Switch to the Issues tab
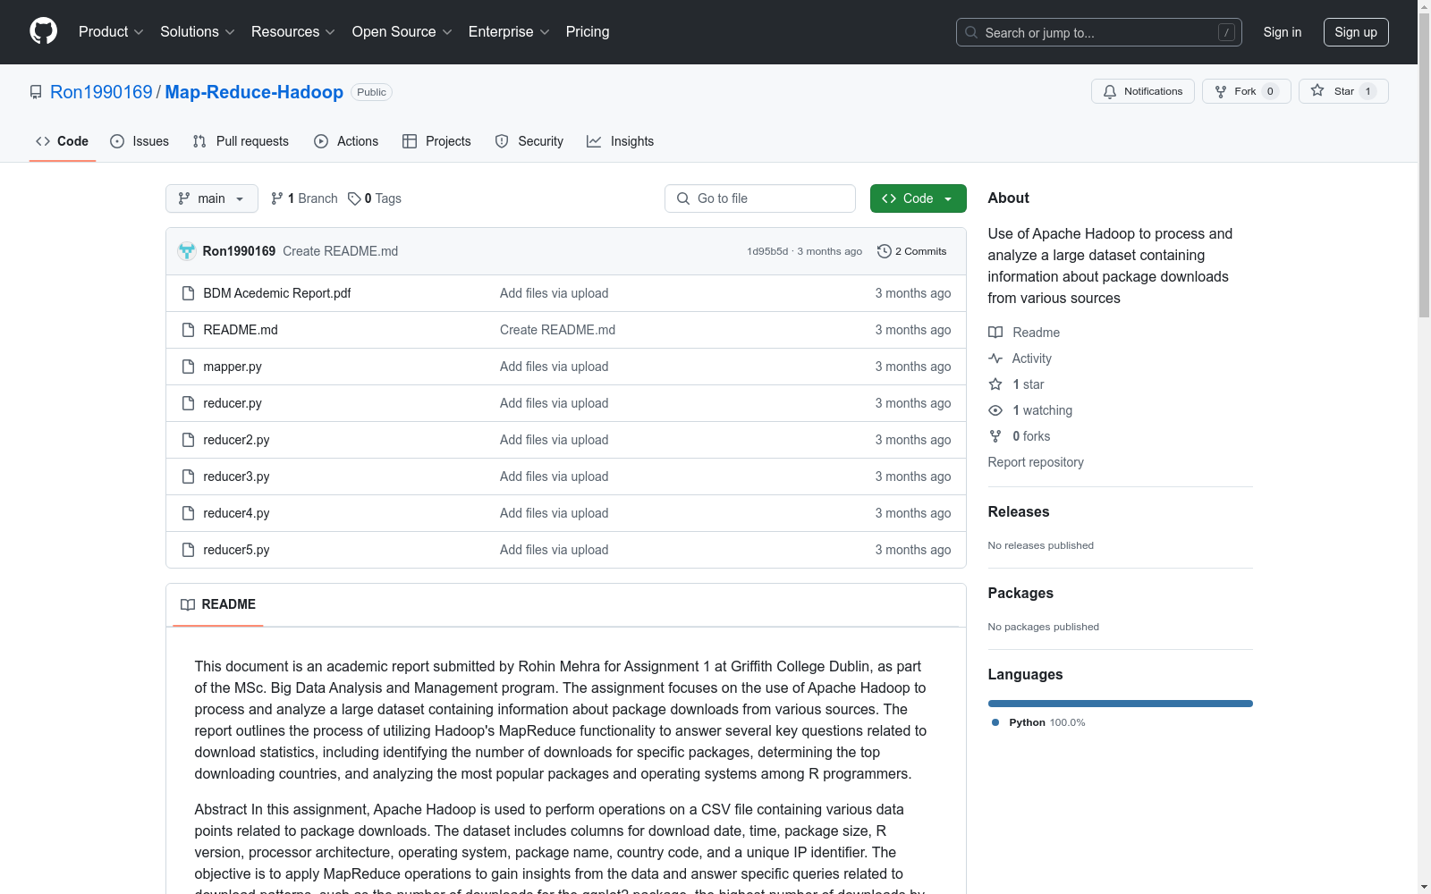Image resolution: width=1431 pixels, height=894 pixels. (140, 141)
